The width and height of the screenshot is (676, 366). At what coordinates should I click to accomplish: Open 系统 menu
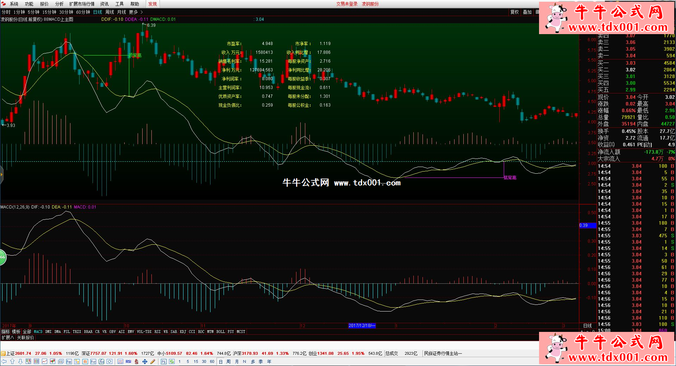point(14,4)
